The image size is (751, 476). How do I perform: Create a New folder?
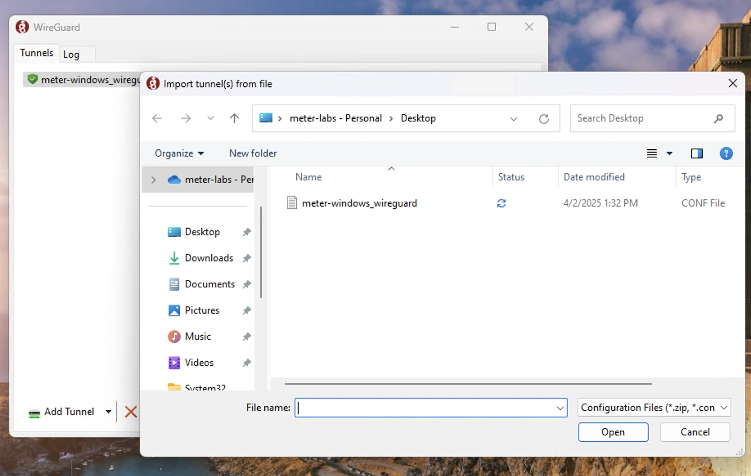tap(252, 153)
